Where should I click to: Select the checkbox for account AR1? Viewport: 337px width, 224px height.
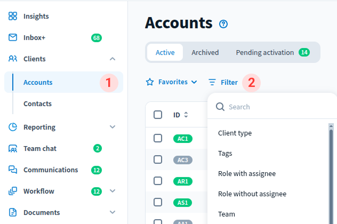pos(158,181)
